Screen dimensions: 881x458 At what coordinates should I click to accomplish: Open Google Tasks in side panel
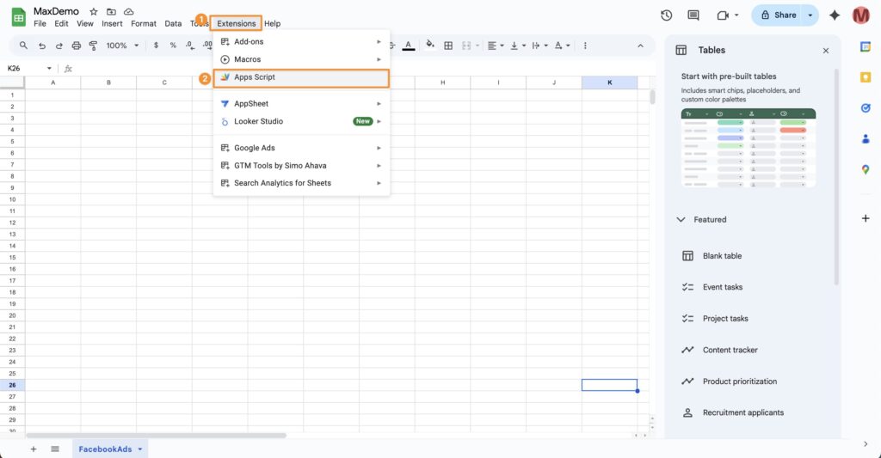click(866, 107)
